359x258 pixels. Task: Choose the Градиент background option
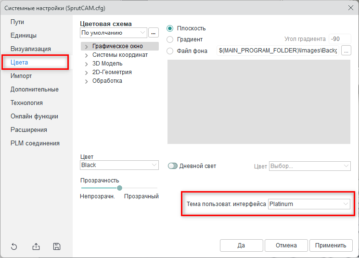(x=170, y=39)
